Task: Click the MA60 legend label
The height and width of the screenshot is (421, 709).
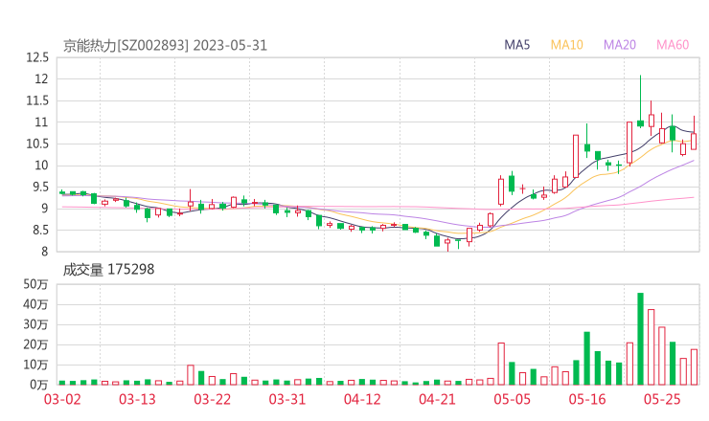Action: coord(673,45)
